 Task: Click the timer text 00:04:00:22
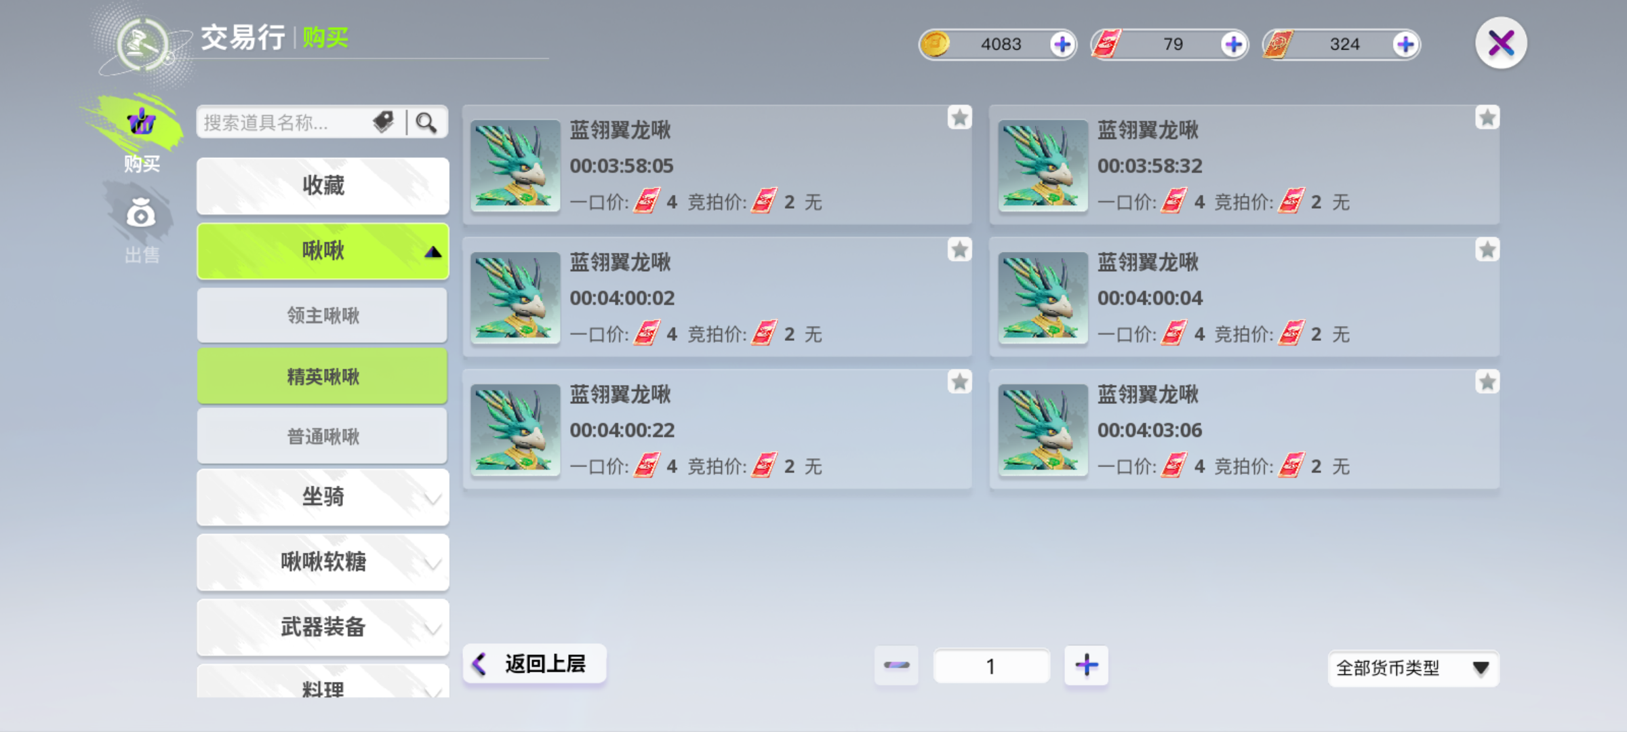[622, 430]
